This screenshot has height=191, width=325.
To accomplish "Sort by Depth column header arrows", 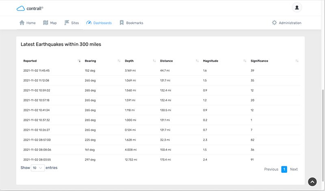I will point(154,61).
